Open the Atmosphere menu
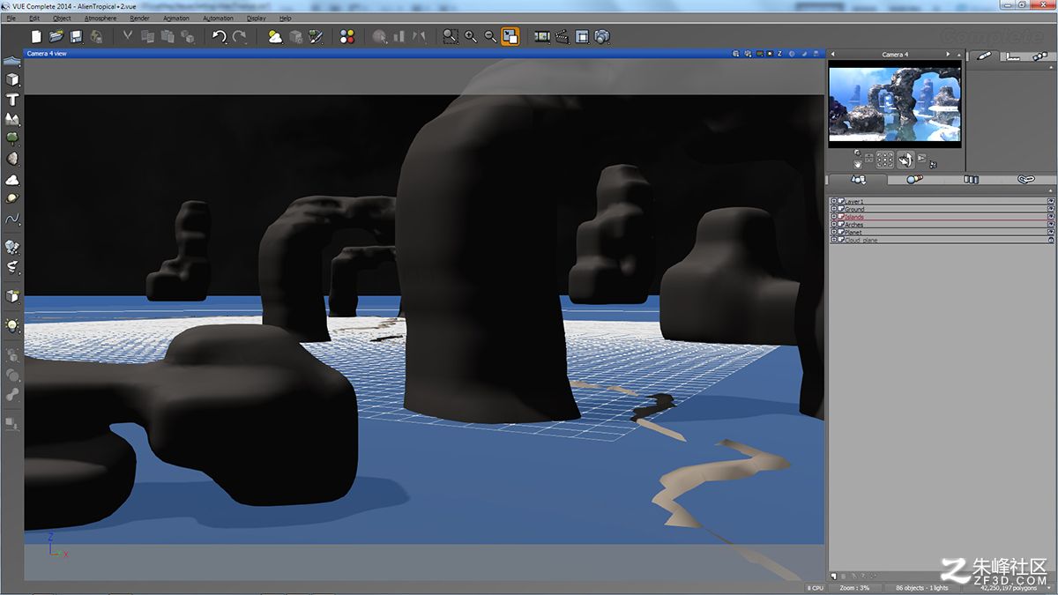The width and height of the screenshot is (1058, 595). point(101,19)
